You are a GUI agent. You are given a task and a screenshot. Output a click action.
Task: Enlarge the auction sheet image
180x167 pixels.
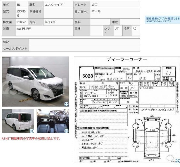177,161
